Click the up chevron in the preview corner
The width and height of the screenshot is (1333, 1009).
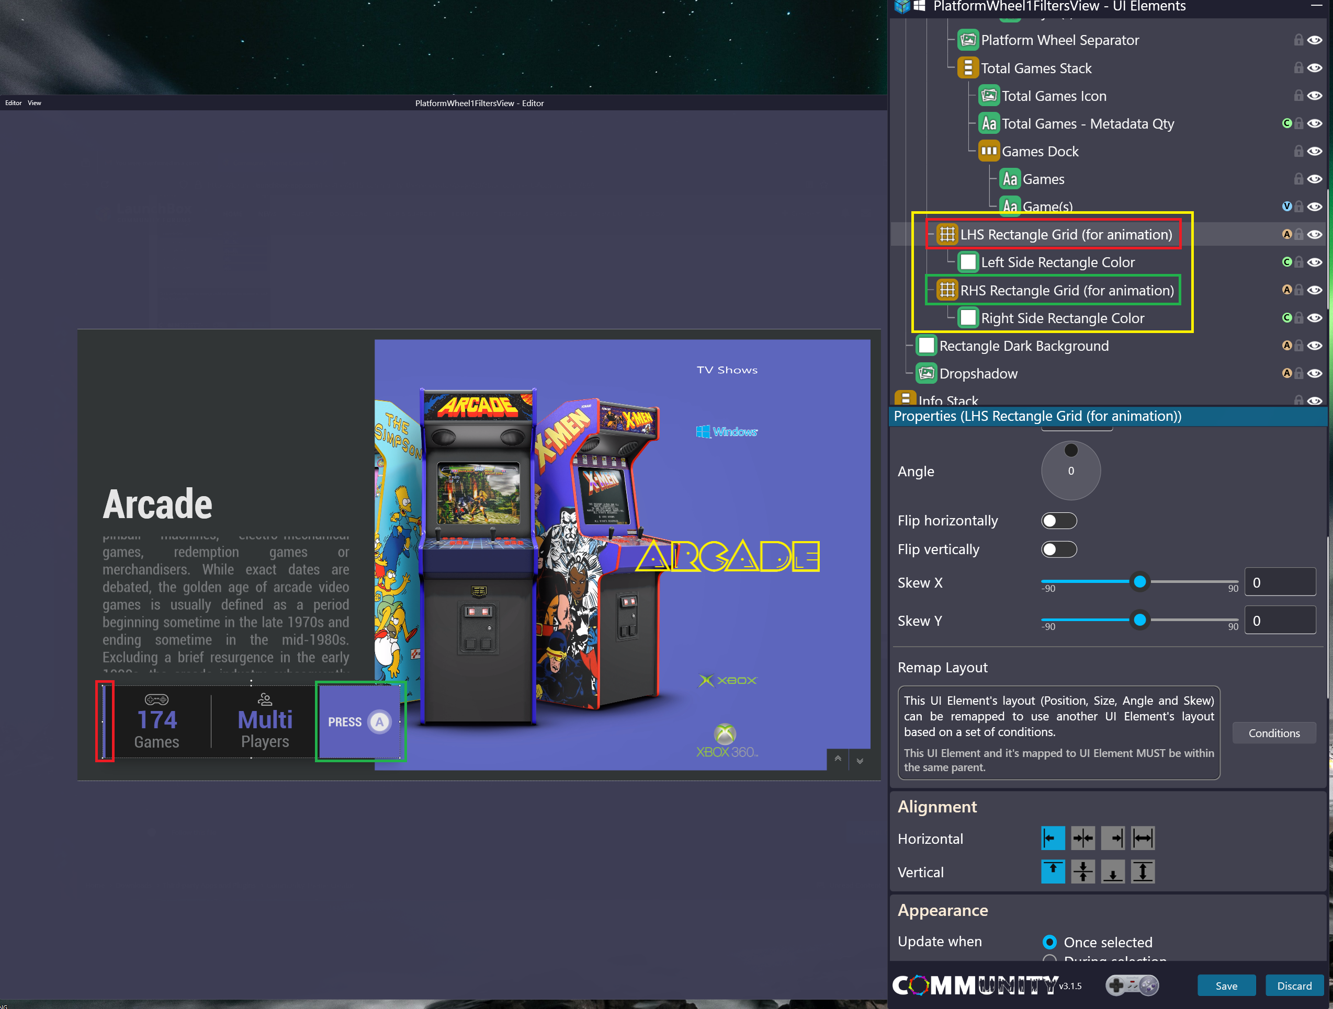(838, 760)
